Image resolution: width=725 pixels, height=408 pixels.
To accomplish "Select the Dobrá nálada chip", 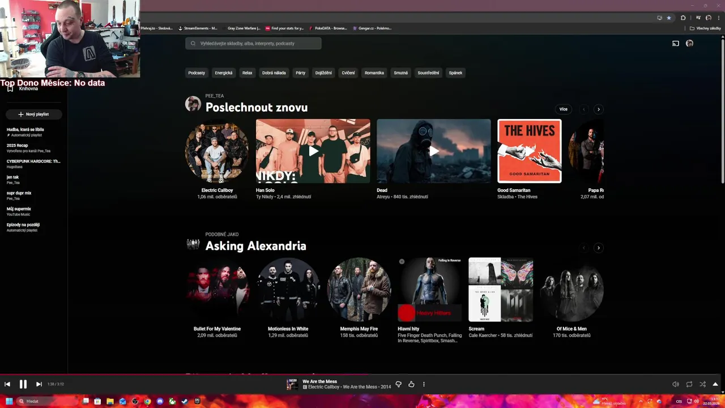I will click(x=274, y=73).
